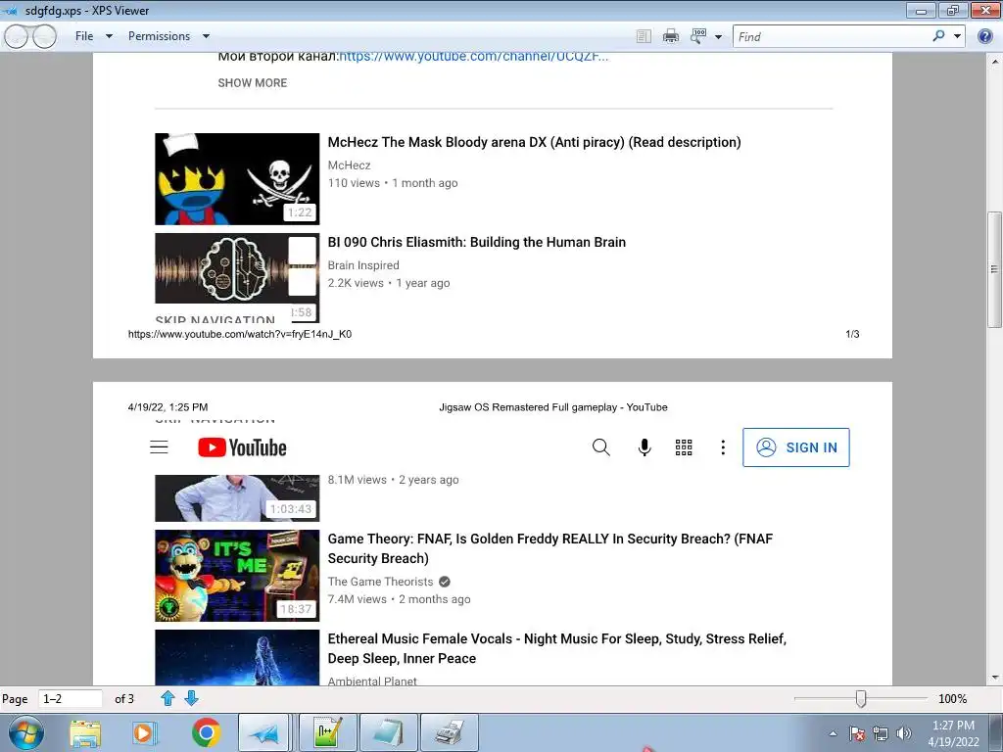Open Windows Explorer from the taskbar
This screenshot has height=752, width=1003.
point(85,732)
